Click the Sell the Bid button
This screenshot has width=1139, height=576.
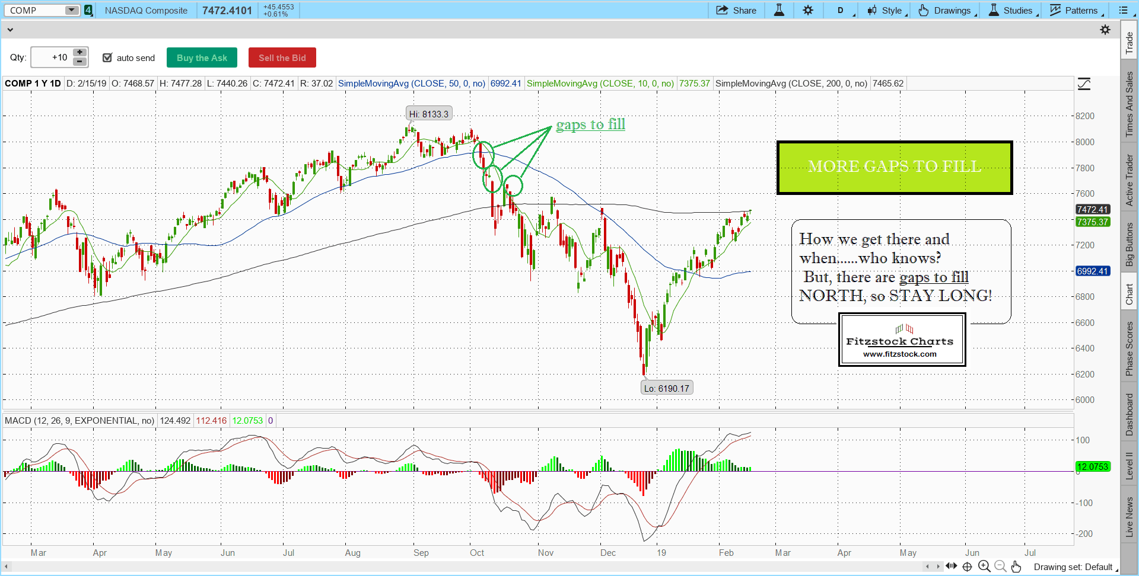pos(282,57)
